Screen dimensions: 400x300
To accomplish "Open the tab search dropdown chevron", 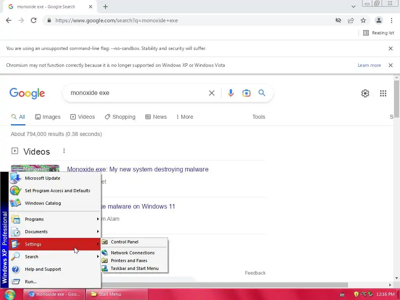I will click(x=353, y=7).
